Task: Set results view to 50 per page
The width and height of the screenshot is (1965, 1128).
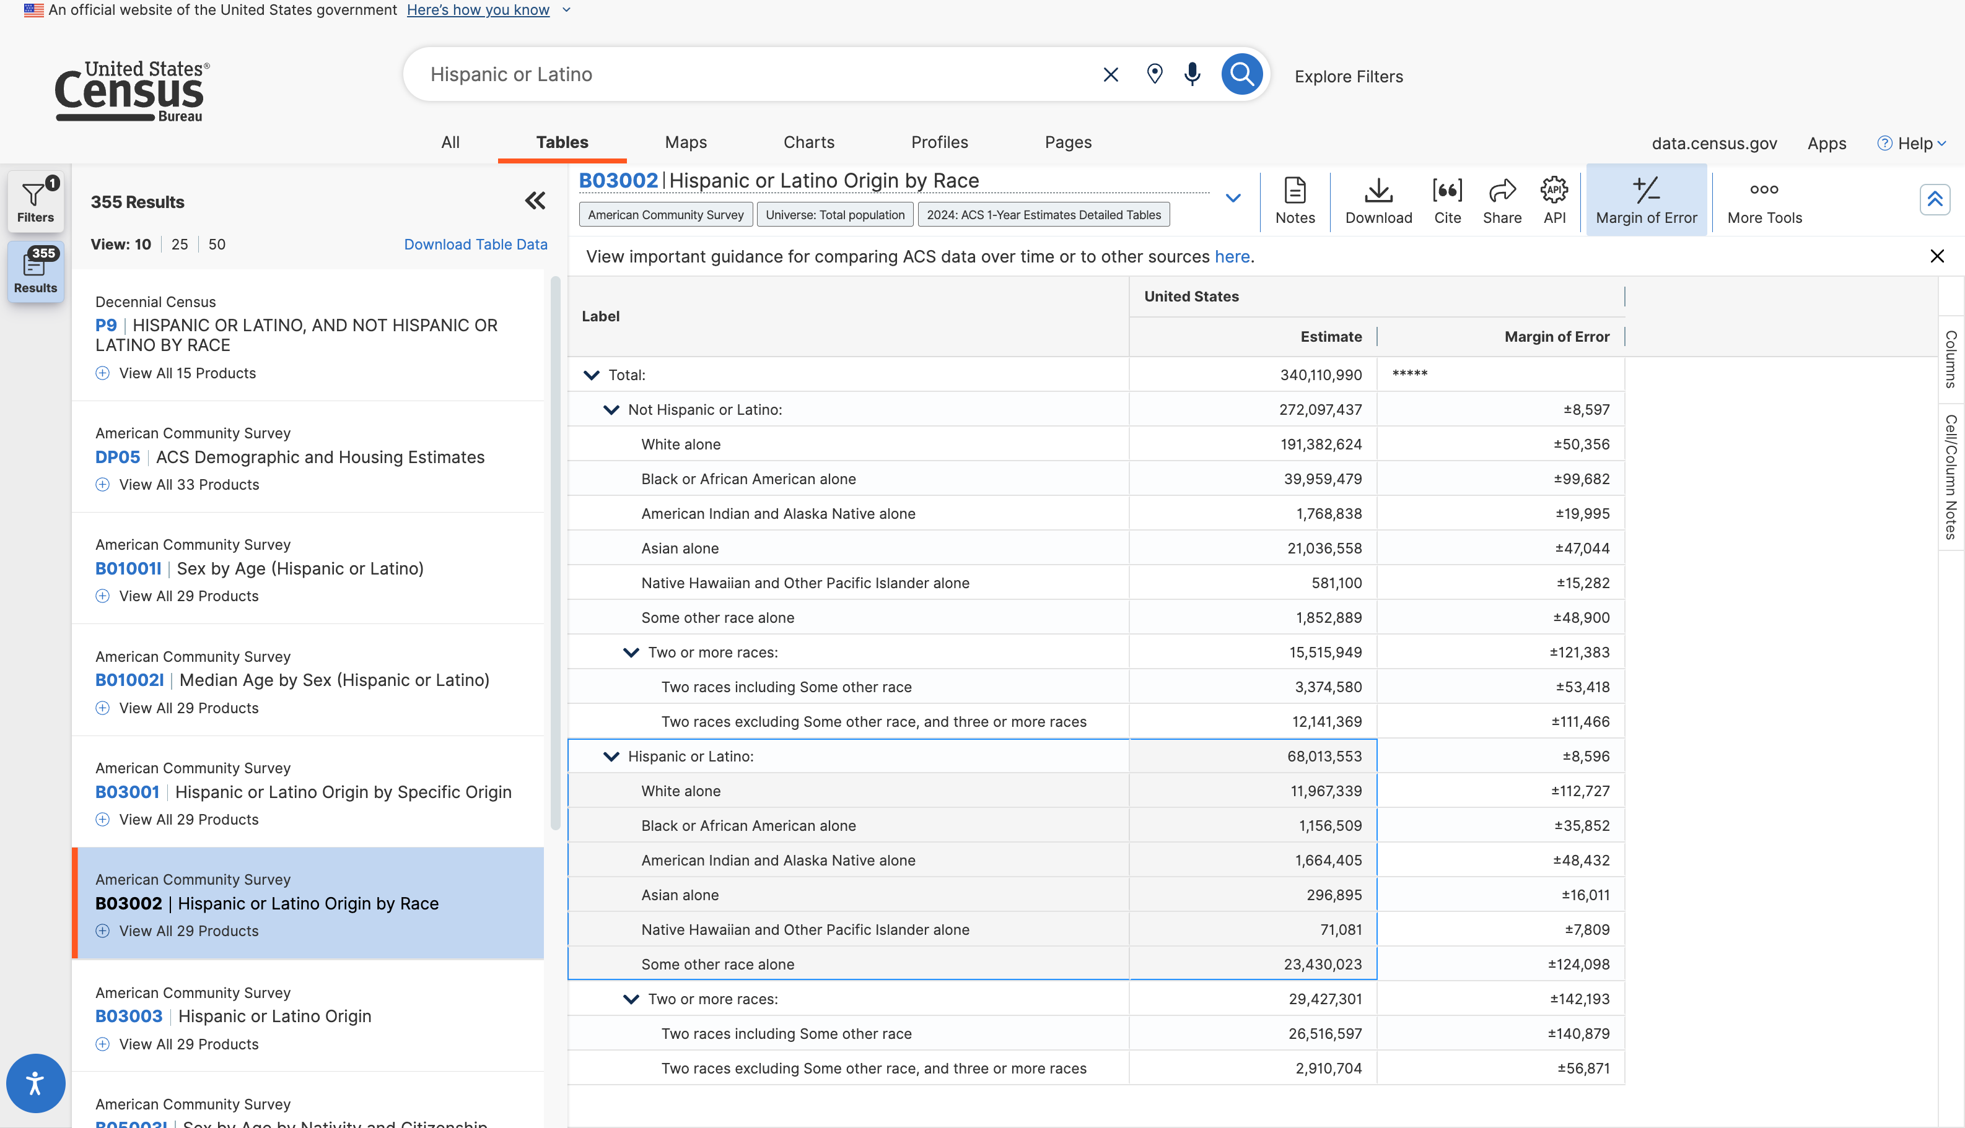Action: click(x=216, y=244)
